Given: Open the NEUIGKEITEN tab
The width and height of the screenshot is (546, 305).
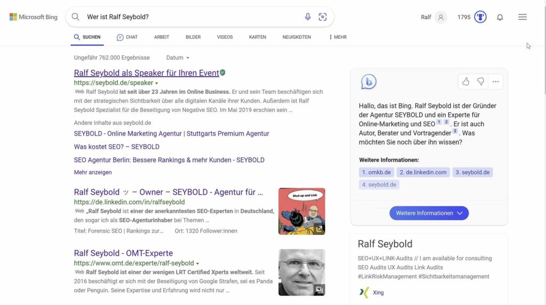Looking at the screenshot, I should (x=296, y=37).
